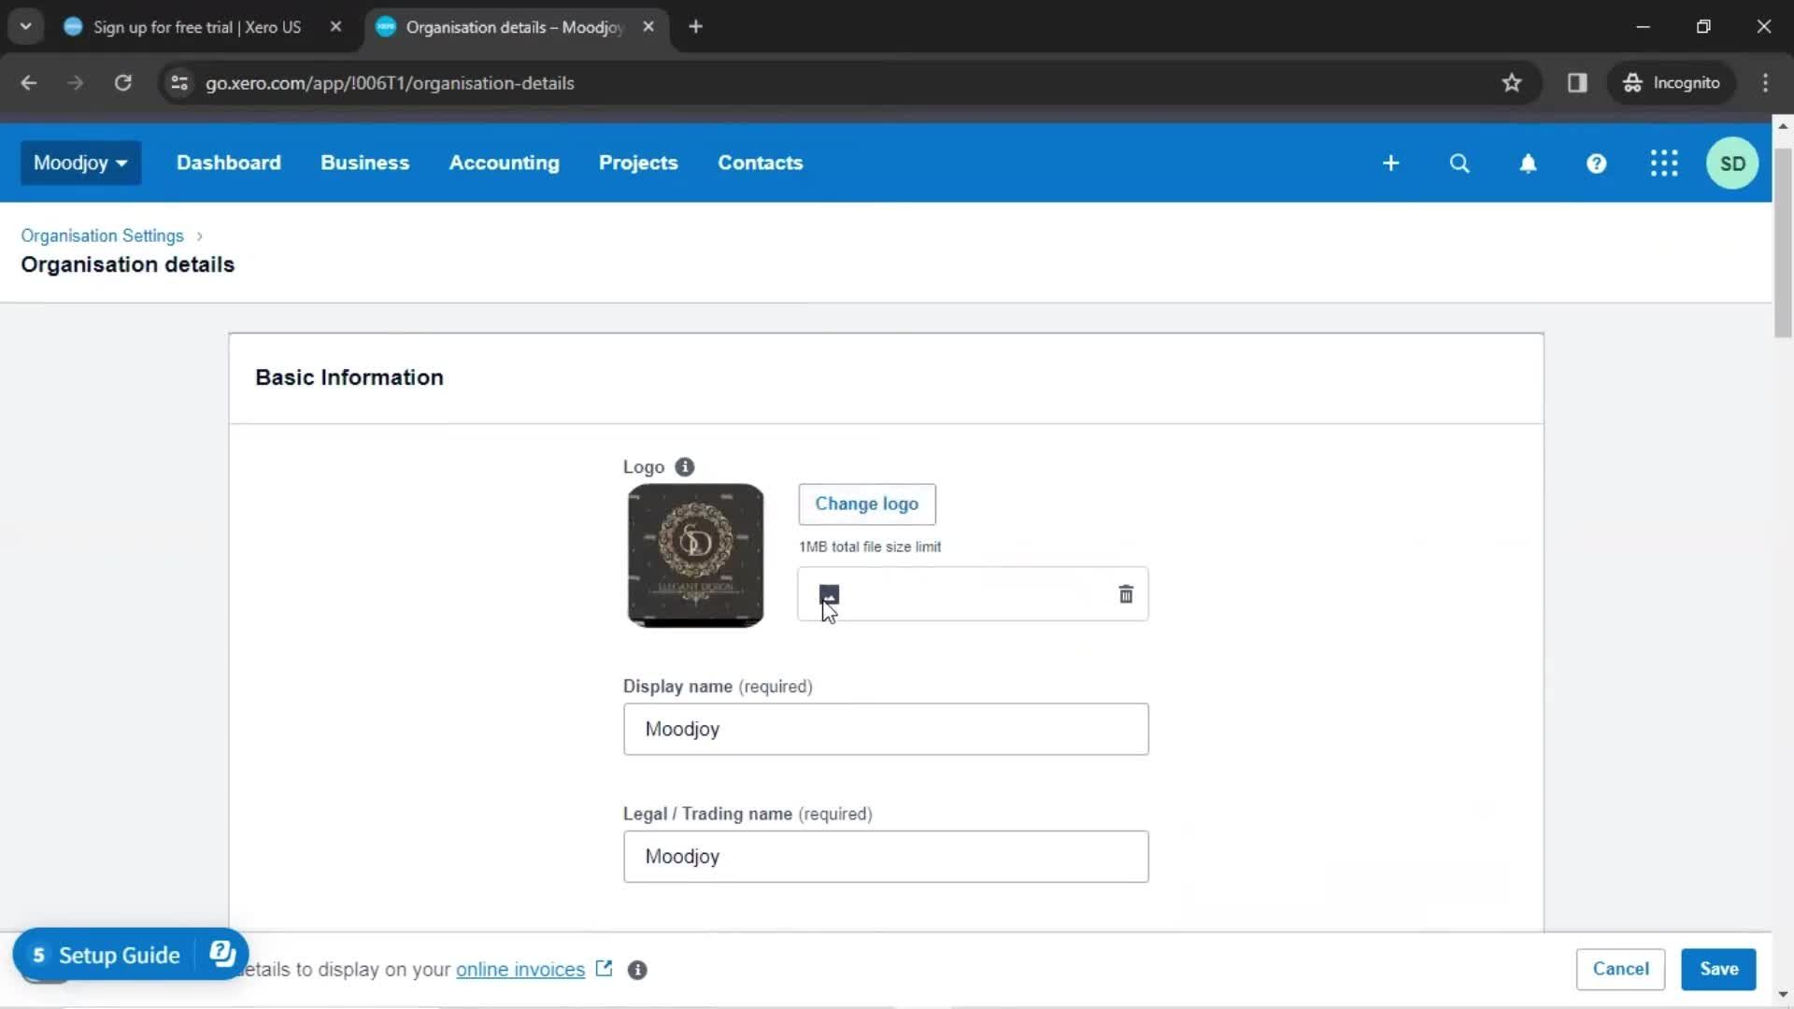Open a new browser tab

pyautogui.click(x=695, y=27)
